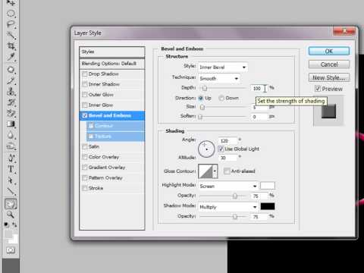Select the Blur tool
The image size is (364, 273).
click(x=11, y=135)
